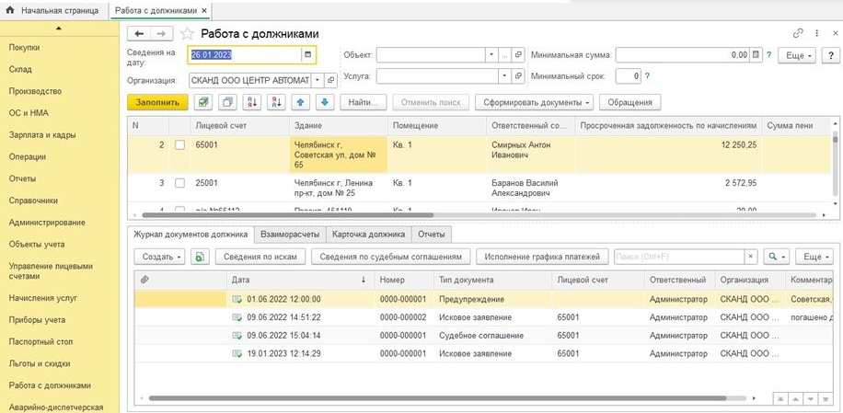The height and width of the screenshot is (413, 843).
Task: Open calculator in Минимальная сумма field
Action: point(756,55)
